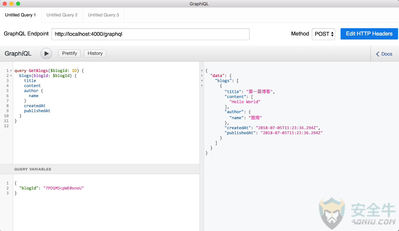Image resolution: width=399 pixels, height=231 pixels.
Task: Click the "Hello World" result value
Action: click(x=245, y=102)
